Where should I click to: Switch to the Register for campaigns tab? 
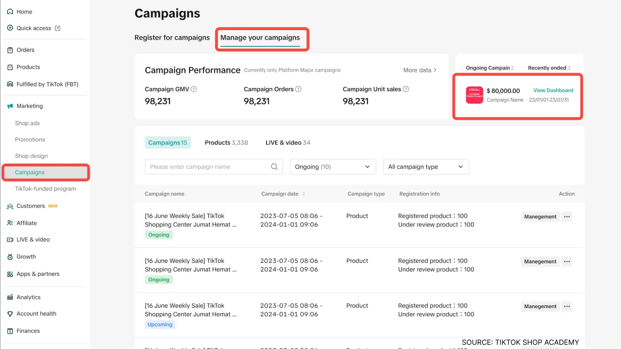tap(172, 37)
